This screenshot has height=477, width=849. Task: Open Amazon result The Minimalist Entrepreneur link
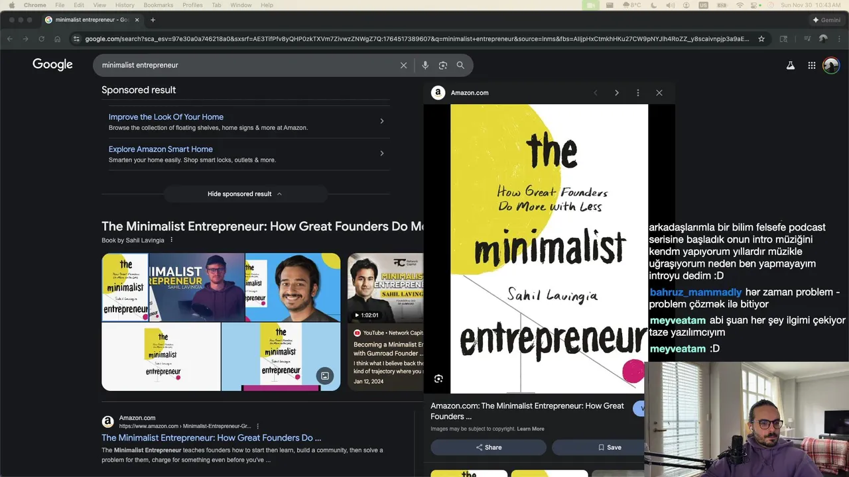pos(211,438)
